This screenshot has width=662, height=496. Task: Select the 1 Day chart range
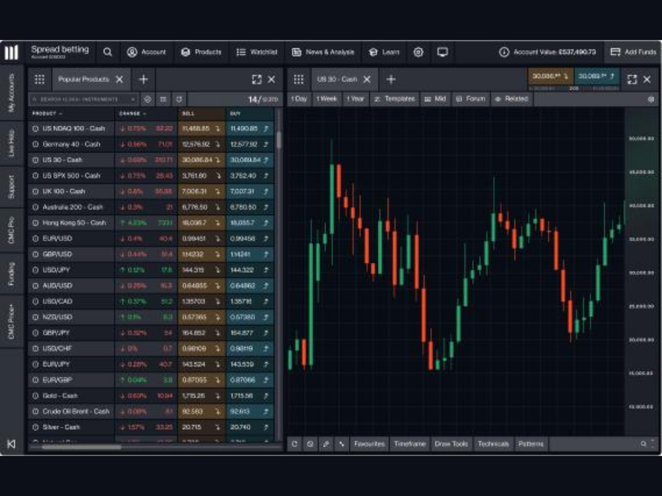tap(298, 99)
